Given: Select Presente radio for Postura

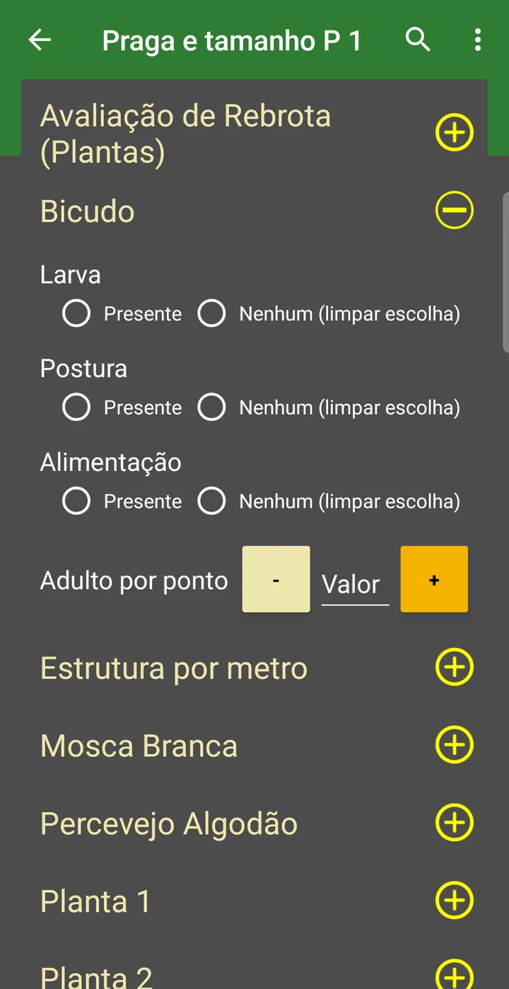Looking at the screenshot, I should click(x=76, y=407).
